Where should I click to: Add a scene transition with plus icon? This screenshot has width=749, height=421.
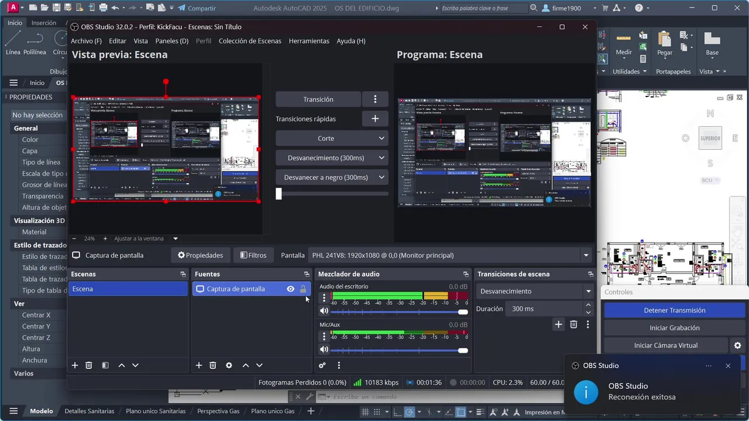pyautogui.click(x=558, y=325)
